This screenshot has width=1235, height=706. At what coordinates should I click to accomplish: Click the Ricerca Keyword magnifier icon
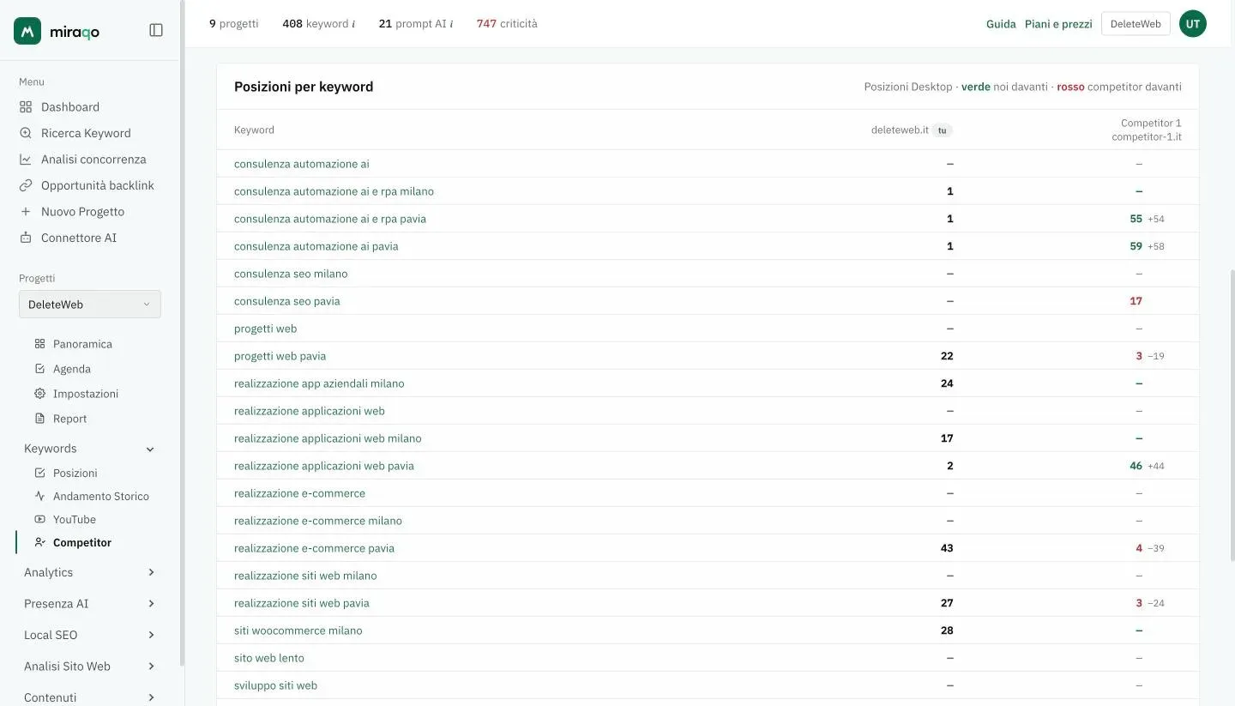tap(26, 133)
